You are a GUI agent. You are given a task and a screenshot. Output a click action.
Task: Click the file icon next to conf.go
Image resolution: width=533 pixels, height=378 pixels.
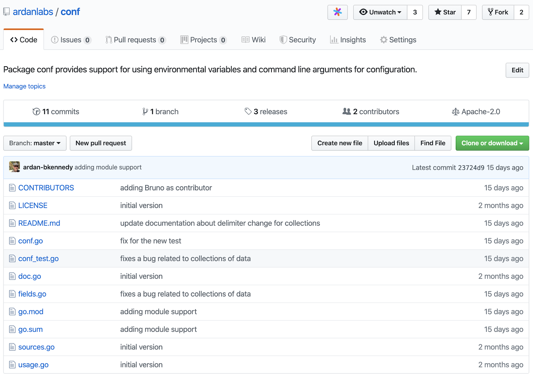tap(12, 241)
